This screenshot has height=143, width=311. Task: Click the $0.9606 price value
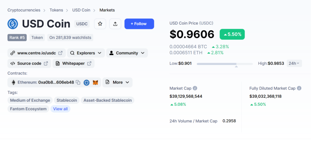(x=192, y=34)
